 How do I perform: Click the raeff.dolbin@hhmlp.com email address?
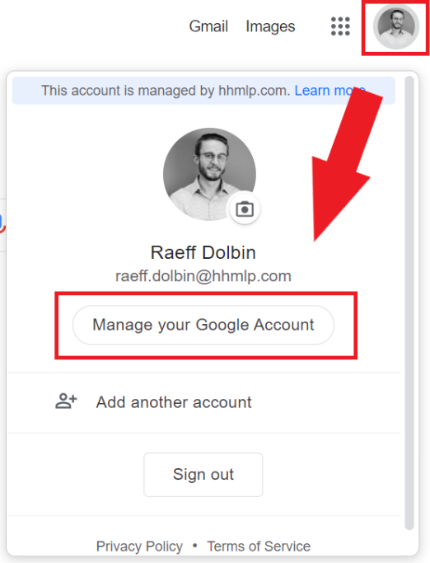click(203, 276)
